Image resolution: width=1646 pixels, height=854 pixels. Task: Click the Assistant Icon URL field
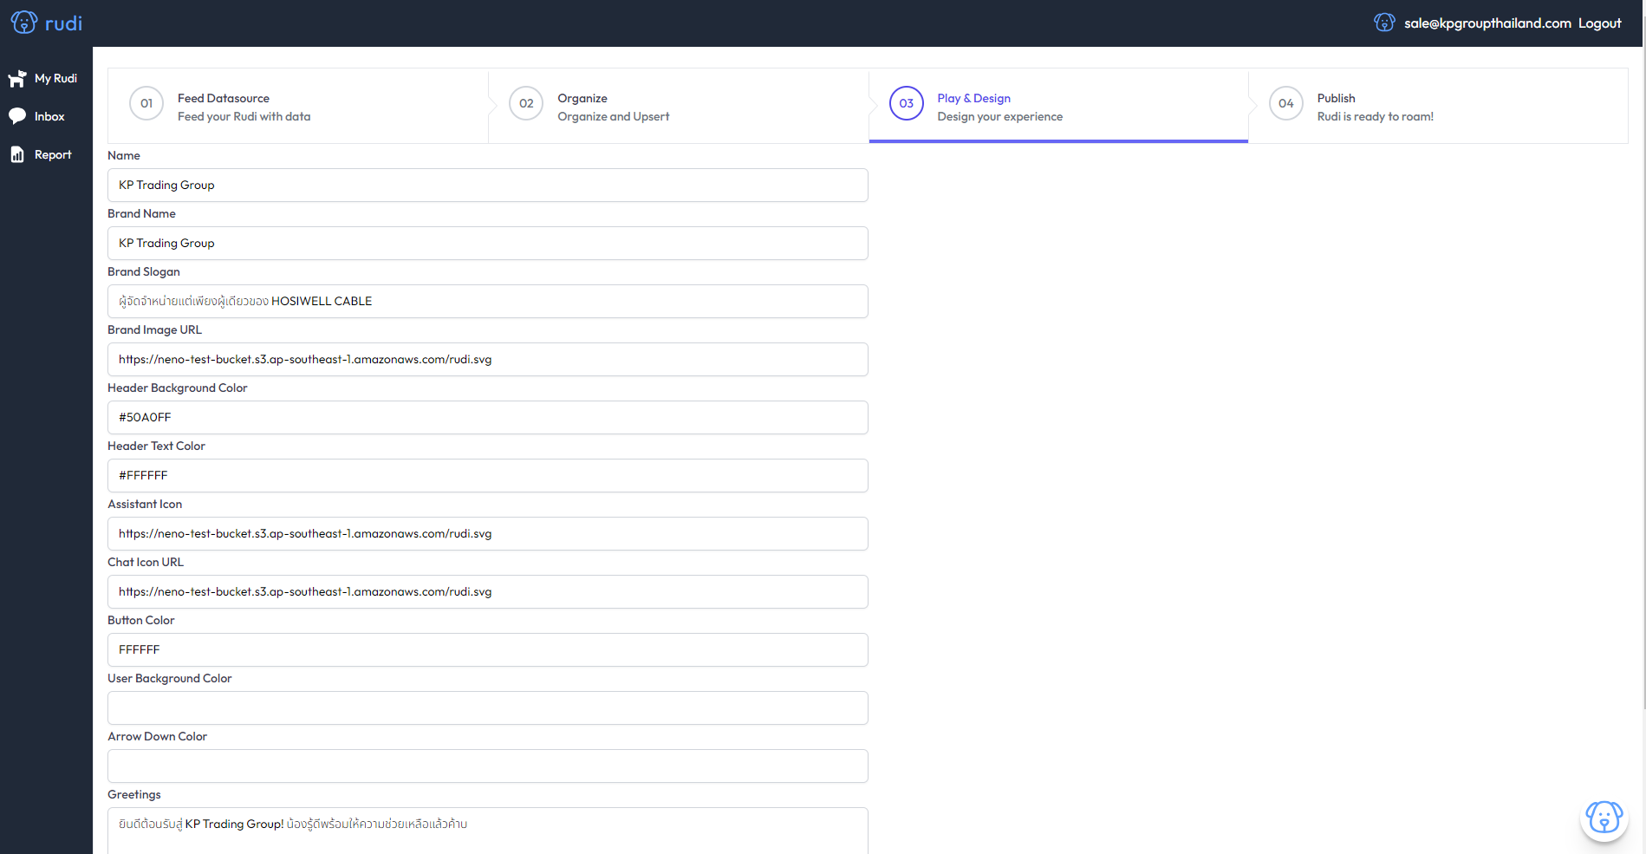(x=488, y=534)
